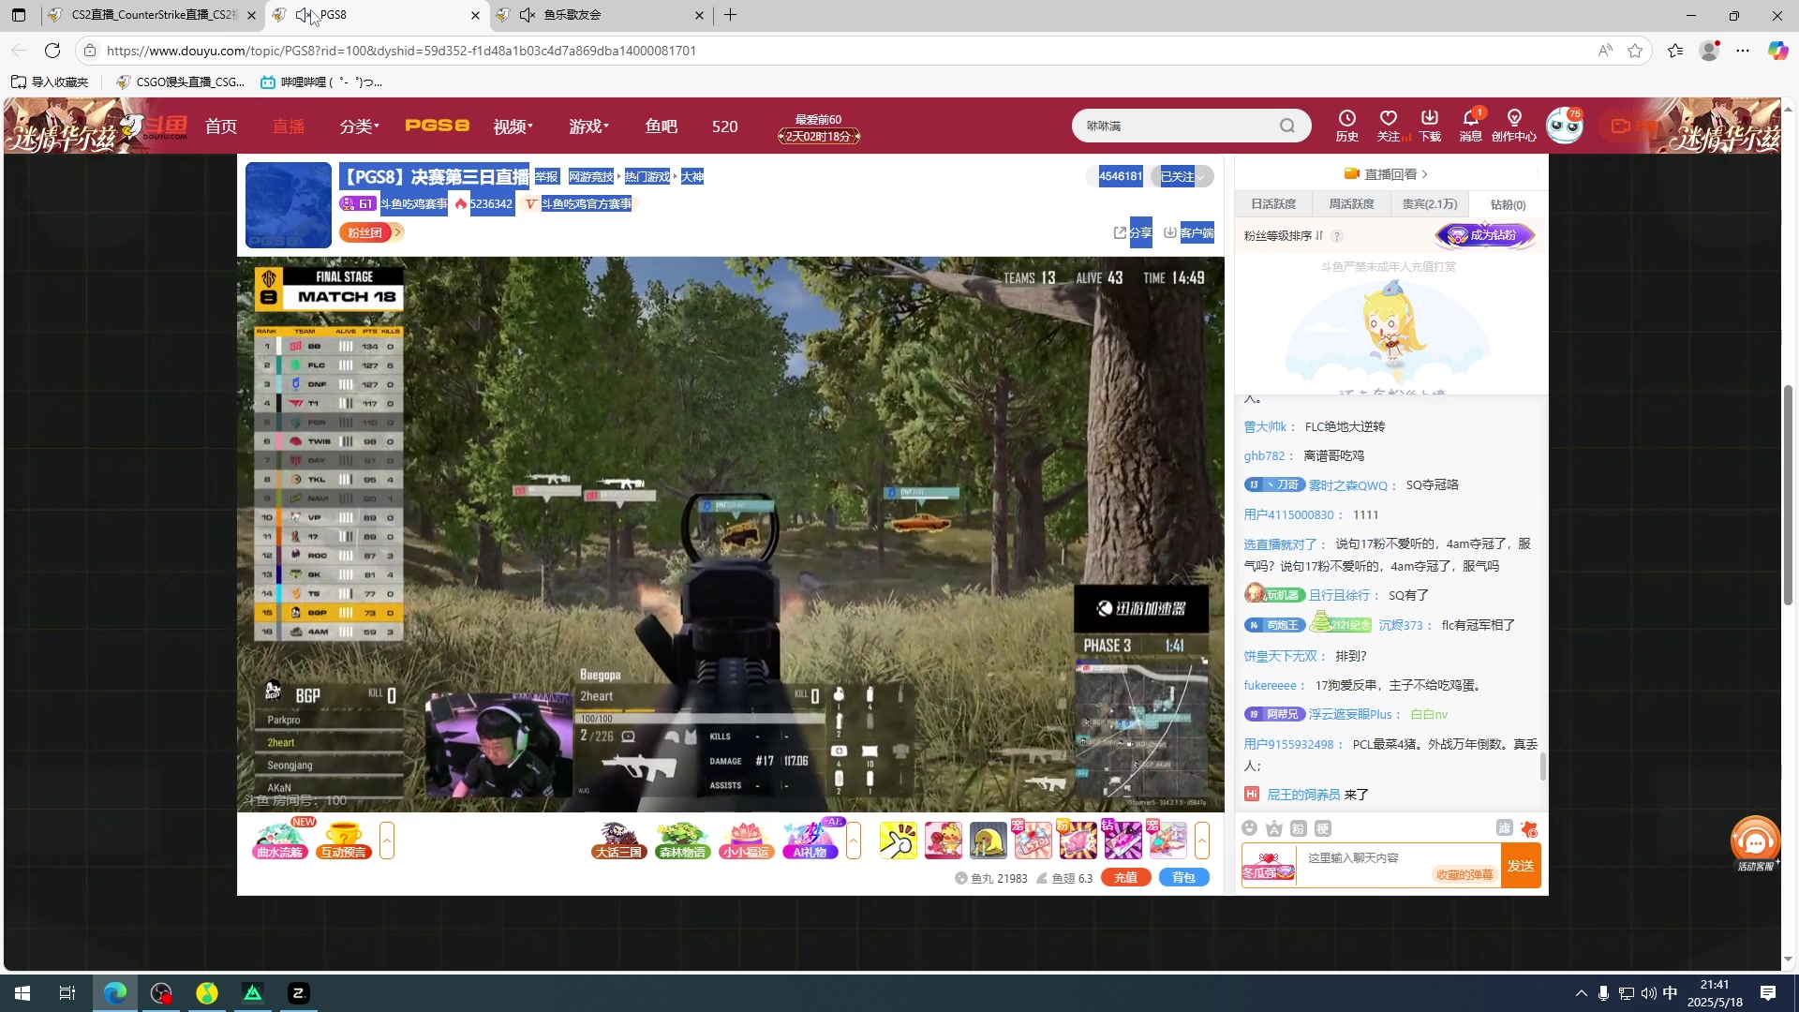Click the fan badge 粉 icon in chat toolbar

pyautogui.click(x=1299, y=828)
